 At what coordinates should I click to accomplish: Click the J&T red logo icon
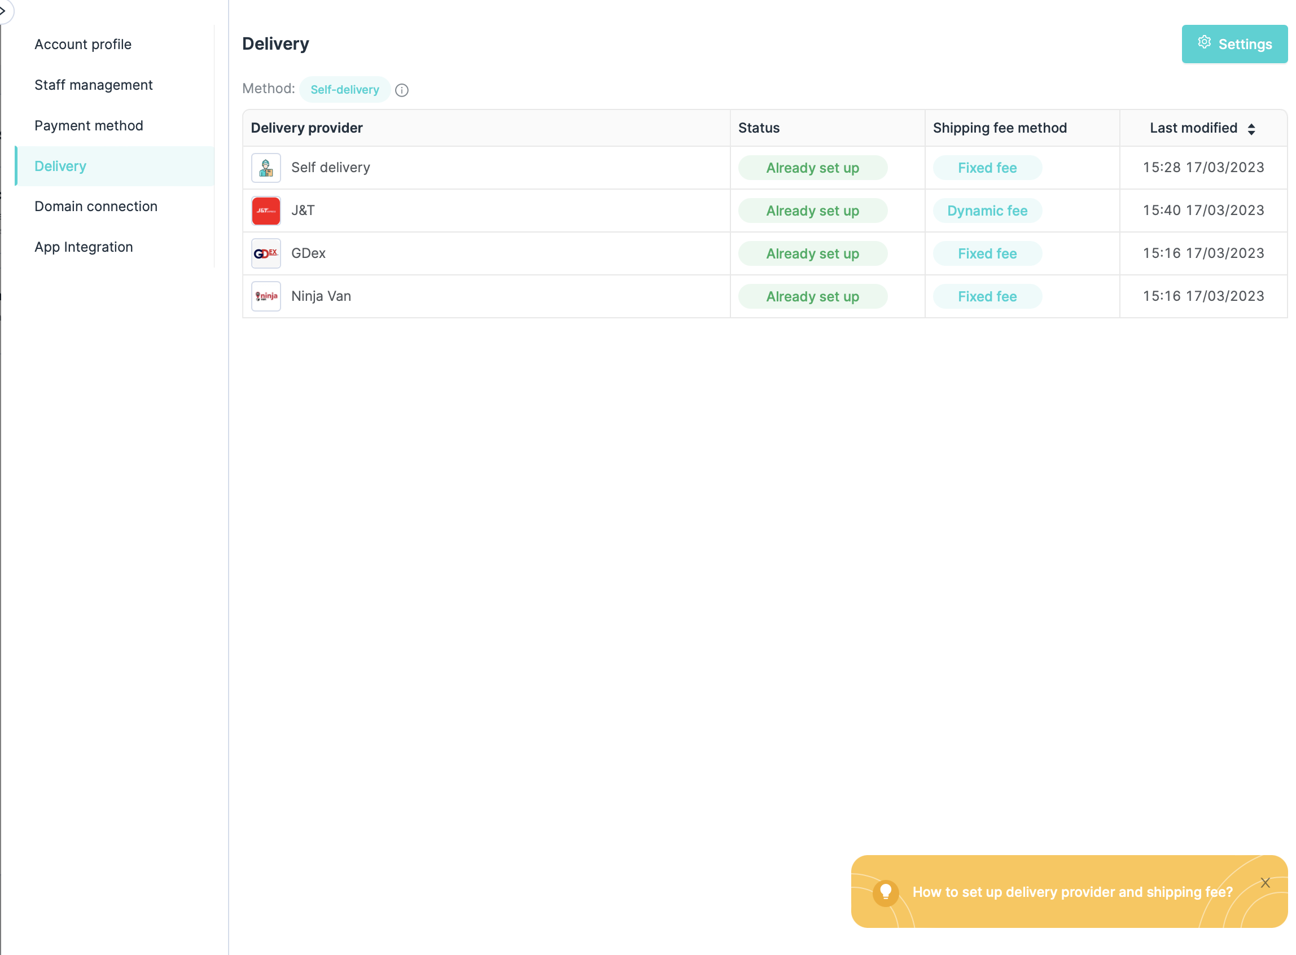click(x=266, y=211)
